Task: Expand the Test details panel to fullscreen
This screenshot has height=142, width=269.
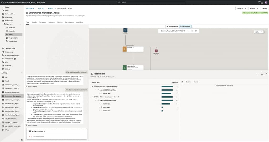Action: 262,74
